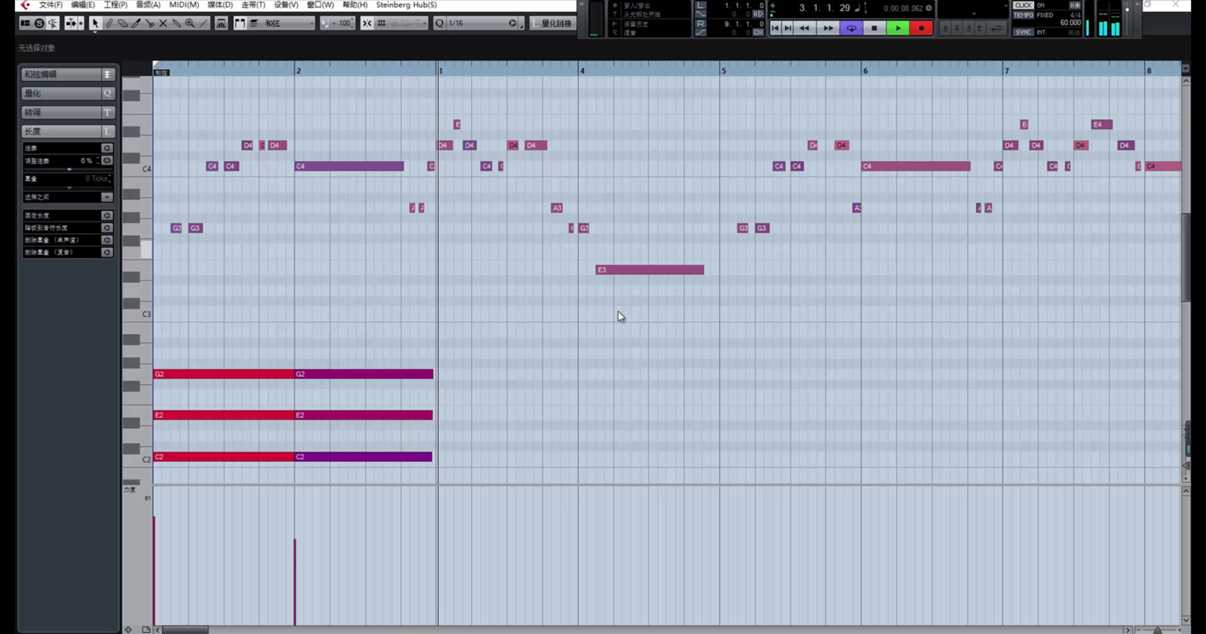Toggle the TEMPO track button

tap(1023, 15)
